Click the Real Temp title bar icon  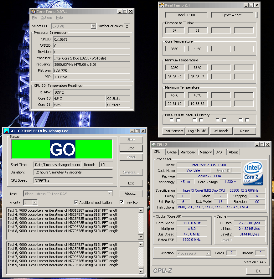point(162,5)
